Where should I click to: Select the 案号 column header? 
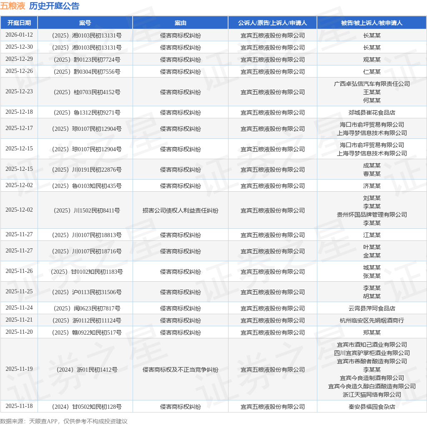click(x=85, y=23)
